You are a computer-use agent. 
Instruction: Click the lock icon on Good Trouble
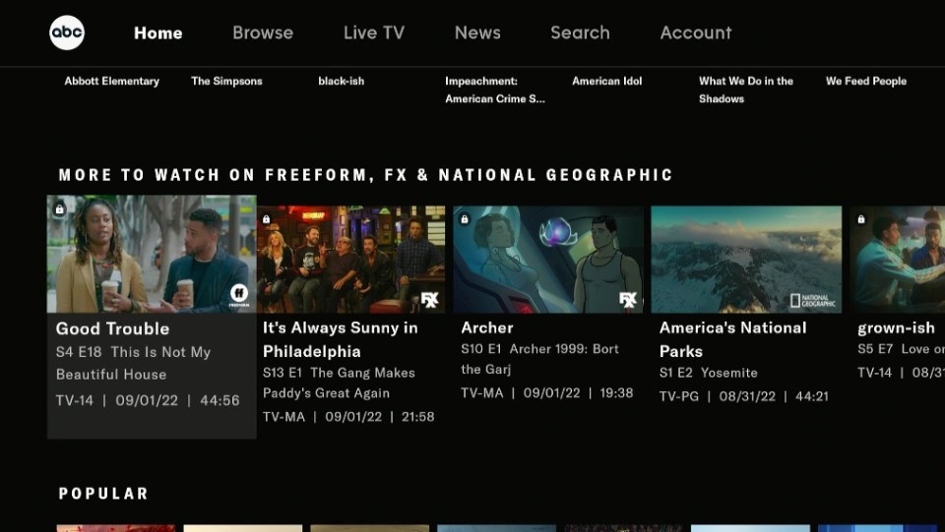point(59,209)
